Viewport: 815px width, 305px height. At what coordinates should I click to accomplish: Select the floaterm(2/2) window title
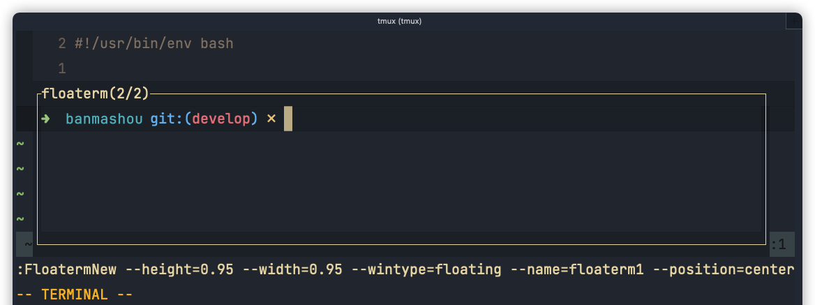tap(96, 94)
